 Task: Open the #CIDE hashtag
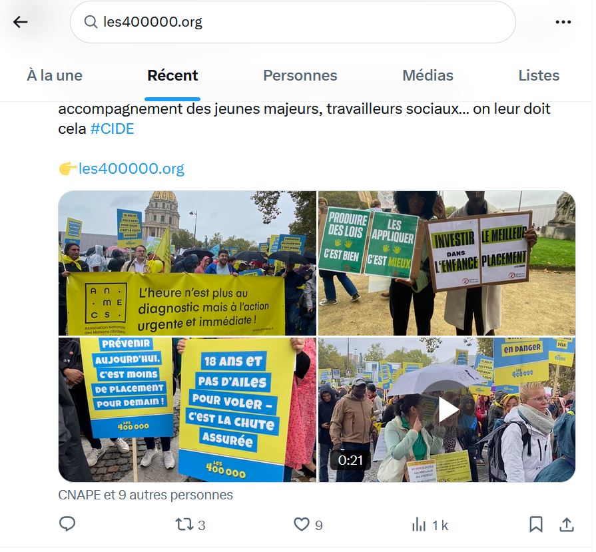(x=112, y=129)
